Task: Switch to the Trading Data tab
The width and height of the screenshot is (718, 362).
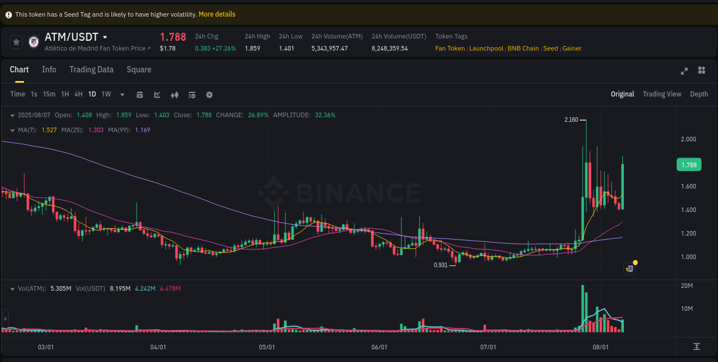Action: [x=91, y=70]
